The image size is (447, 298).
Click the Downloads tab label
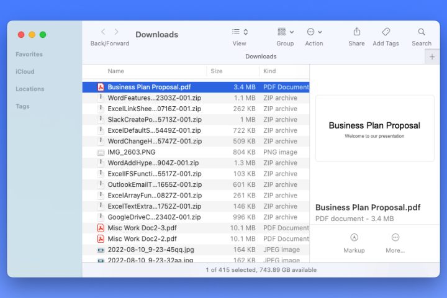tap(261, 56)
